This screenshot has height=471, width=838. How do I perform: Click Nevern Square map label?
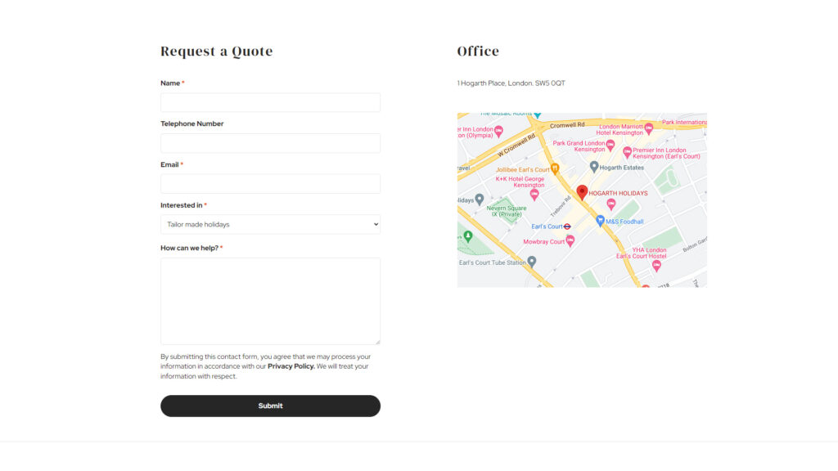click(506, 211)
